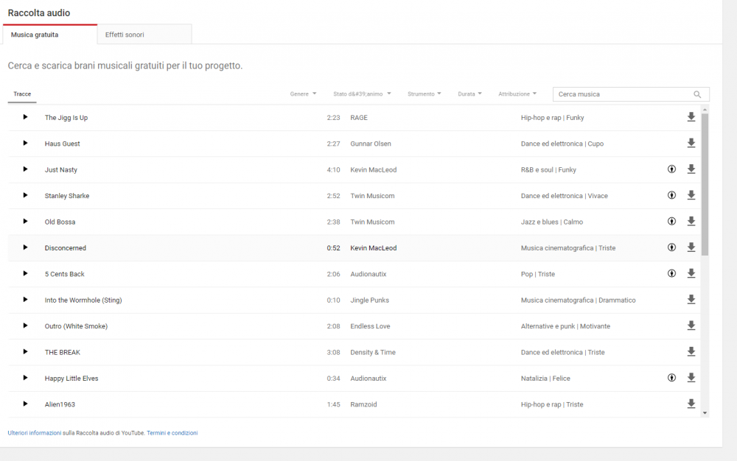
Task: Open the Termini e condizioni link
Action: [172, 433]
